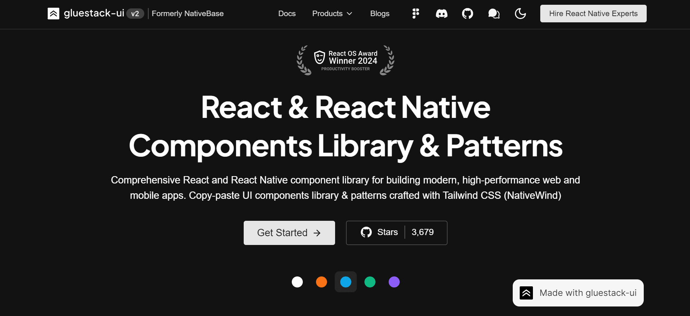Click logo icon in Made with badge
Screen dimensions: 690x316
point(526,293)
